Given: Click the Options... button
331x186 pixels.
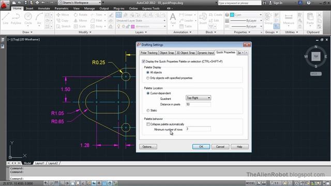Looking at the screenshot, I should [x=148, y=147].
